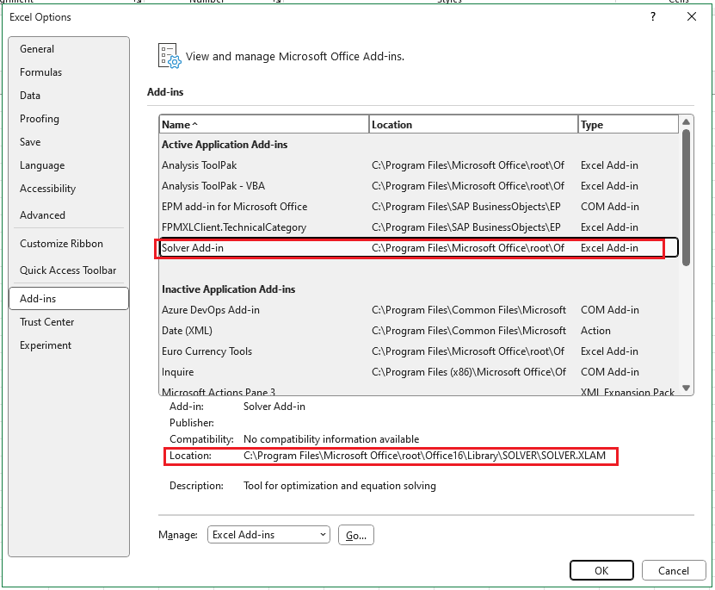Screen dimensions: 715x590
Task: Sort add-ins by Type column header
Action: pyautogui.click(x=628, y=125)
